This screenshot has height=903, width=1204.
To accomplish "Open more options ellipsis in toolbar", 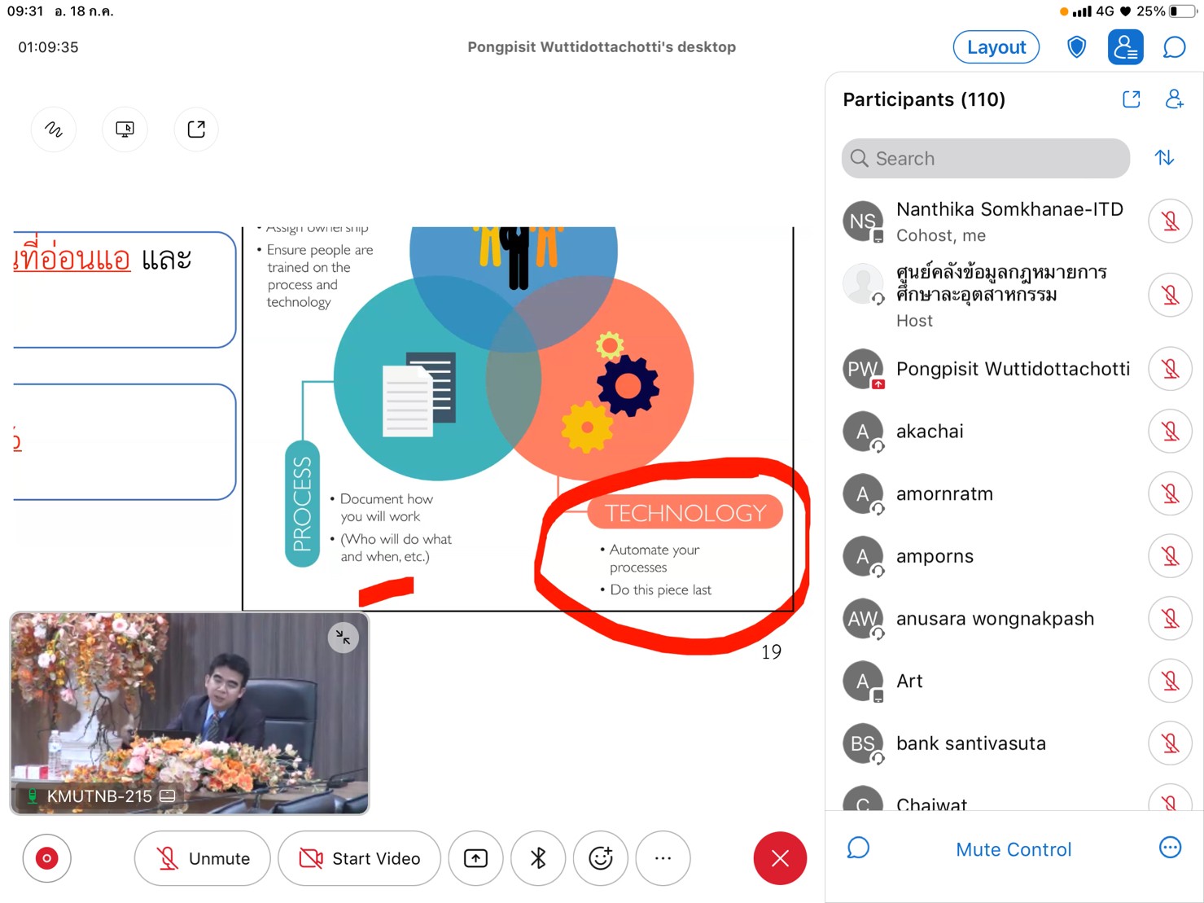I will click(663, 858).
